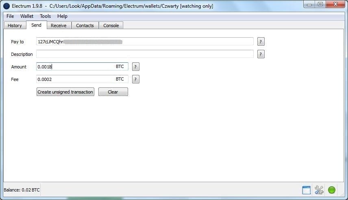Click the wallet window icon in status bar
The image size is (348, 200).
pos(306,190)
